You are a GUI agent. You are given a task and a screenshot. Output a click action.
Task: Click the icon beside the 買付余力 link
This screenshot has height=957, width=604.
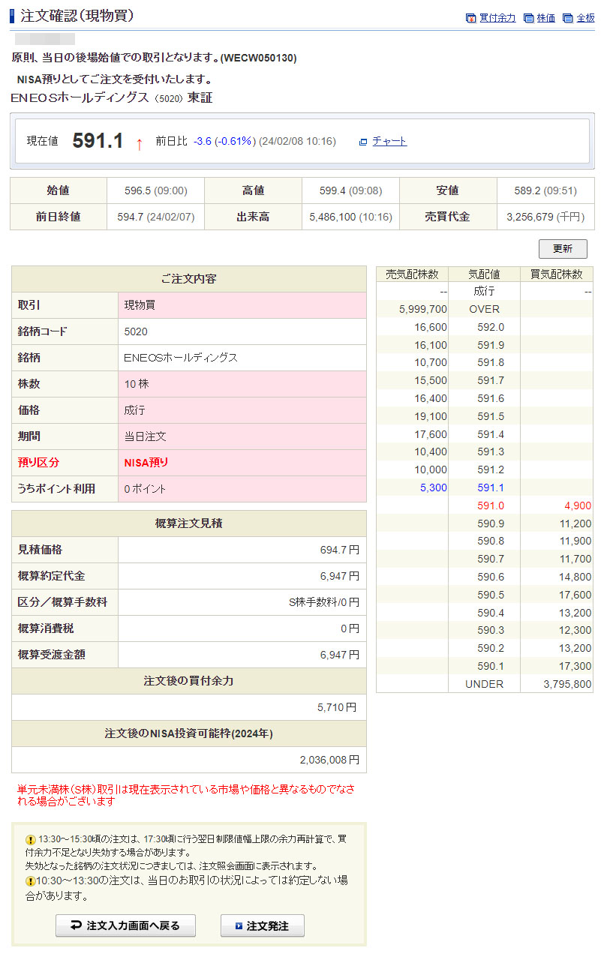pos(470,18)
